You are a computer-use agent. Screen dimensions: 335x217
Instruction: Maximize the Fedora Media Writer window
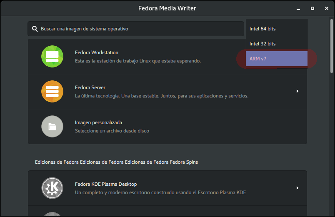312,8
